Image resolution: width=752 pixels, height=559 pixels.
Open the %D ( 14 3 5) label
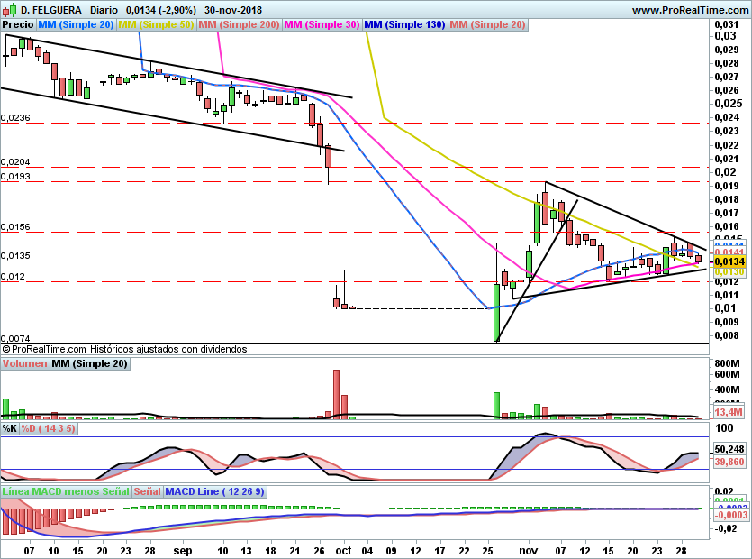coord(48,428)
